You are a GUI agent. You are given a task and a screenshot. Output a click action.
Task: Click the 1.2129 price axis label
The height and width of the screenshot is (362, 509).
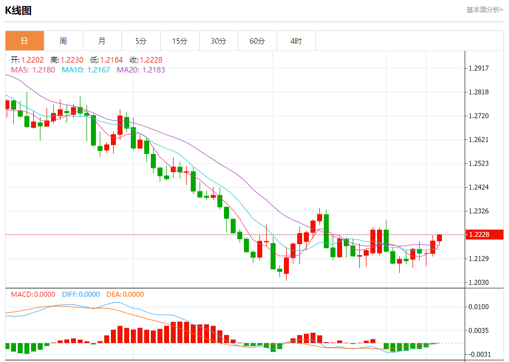tap(479, 258)
